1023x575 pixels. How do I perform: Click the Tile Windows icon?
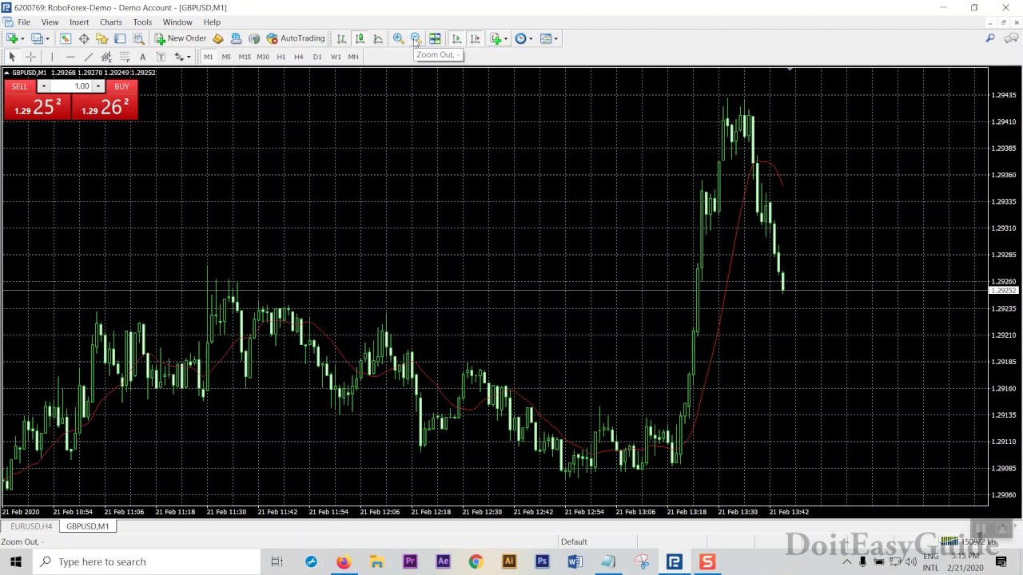coord(435,38)
